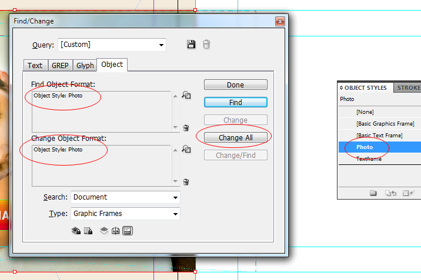Open the Query dropdown
The height and width of the screenshot is (280, 421).
pos(112,45)
